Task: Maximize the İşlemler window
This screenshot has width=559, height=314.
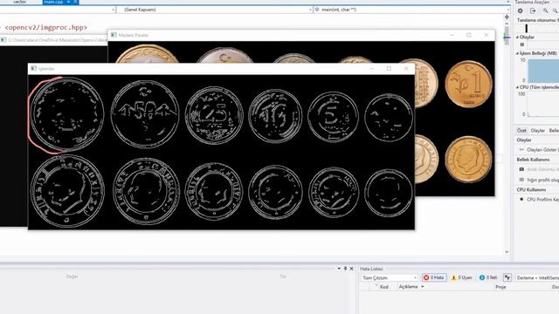Action: (x=389, y=68)
